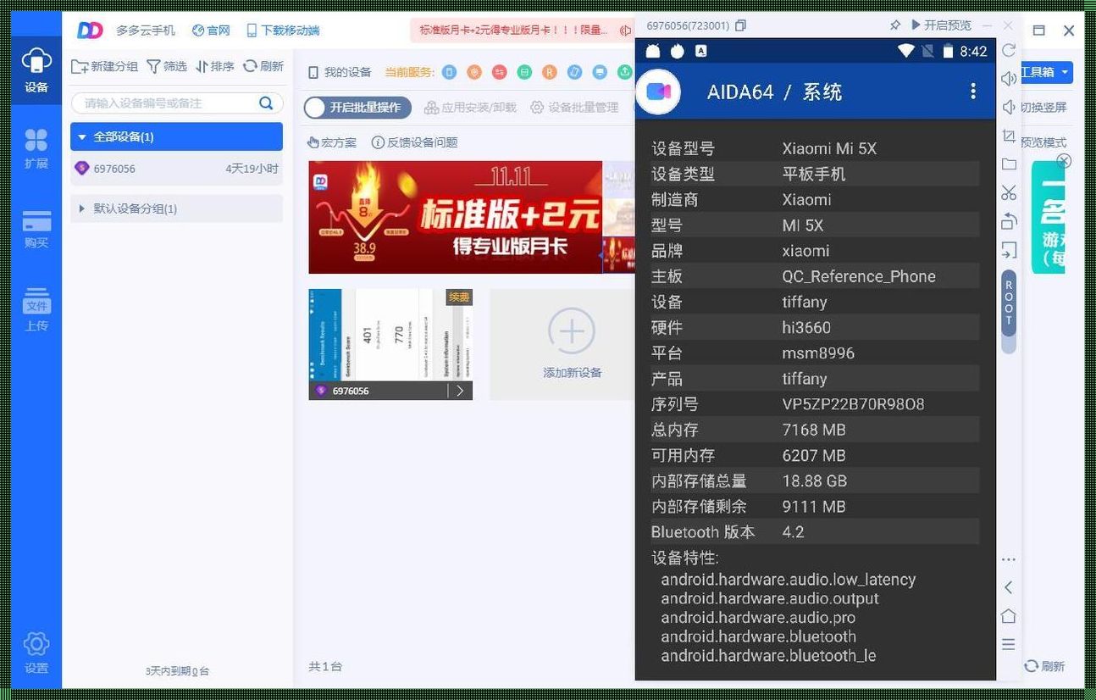Select the 设备型号 Xiaomi Mi 5X row
Viewport: 1096px width, 700px height.
pyautogui.click(x=815, y=148)
